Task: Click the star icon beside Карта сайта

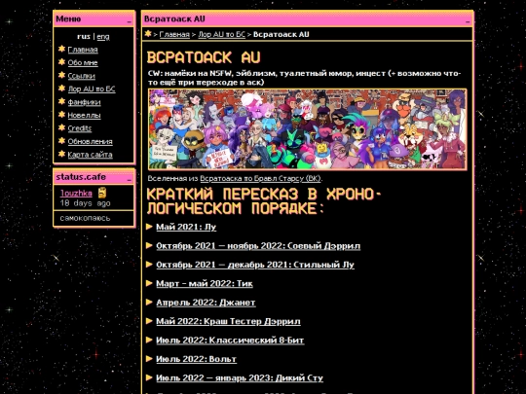Action: [x=61, y=154]
